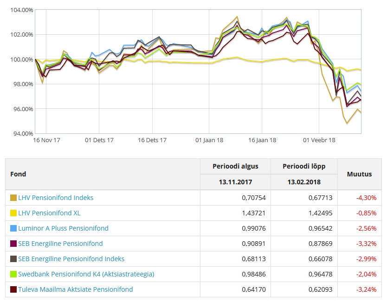The height and width of the screenshot is (301, 387).
Task: Click the 96.00% y-axis label
Action: coord(23,109)
